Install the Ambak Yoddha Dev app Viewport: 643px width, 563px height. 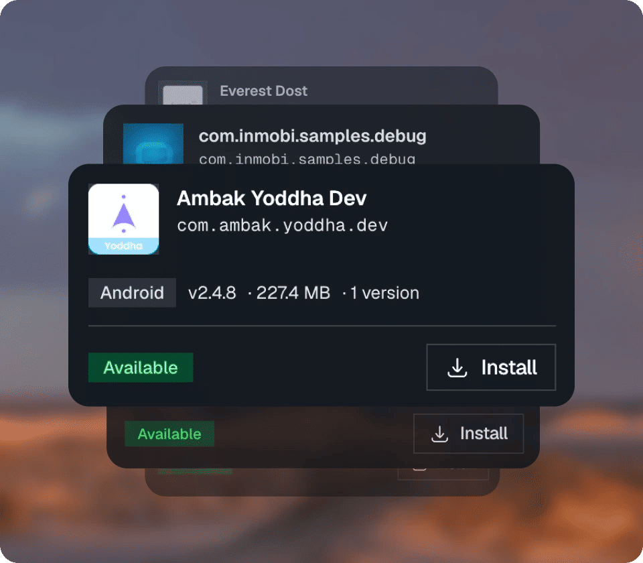[x=491, y=367]
